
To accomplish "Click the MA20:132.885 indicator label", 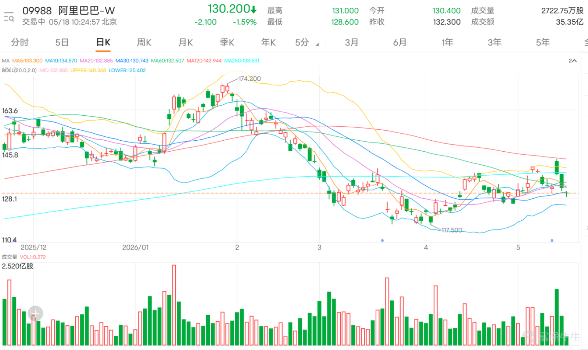I will click(x=96, y=61).
